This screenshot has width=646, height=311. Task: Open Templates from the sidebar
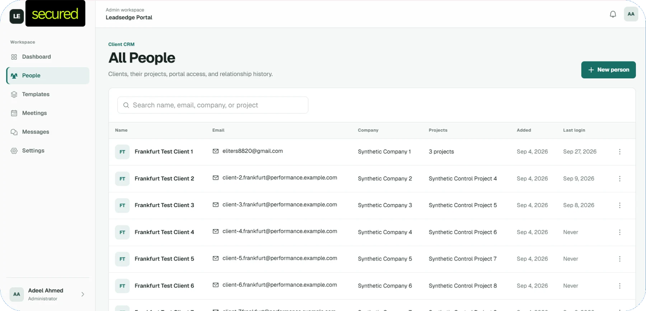pyautogui.click(x=48, y=94)
